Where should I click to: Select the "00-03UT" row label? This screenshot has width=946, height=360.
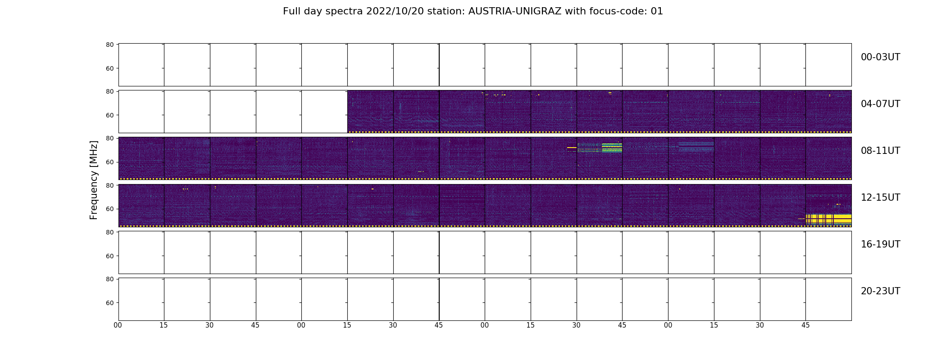click(880, 57)
